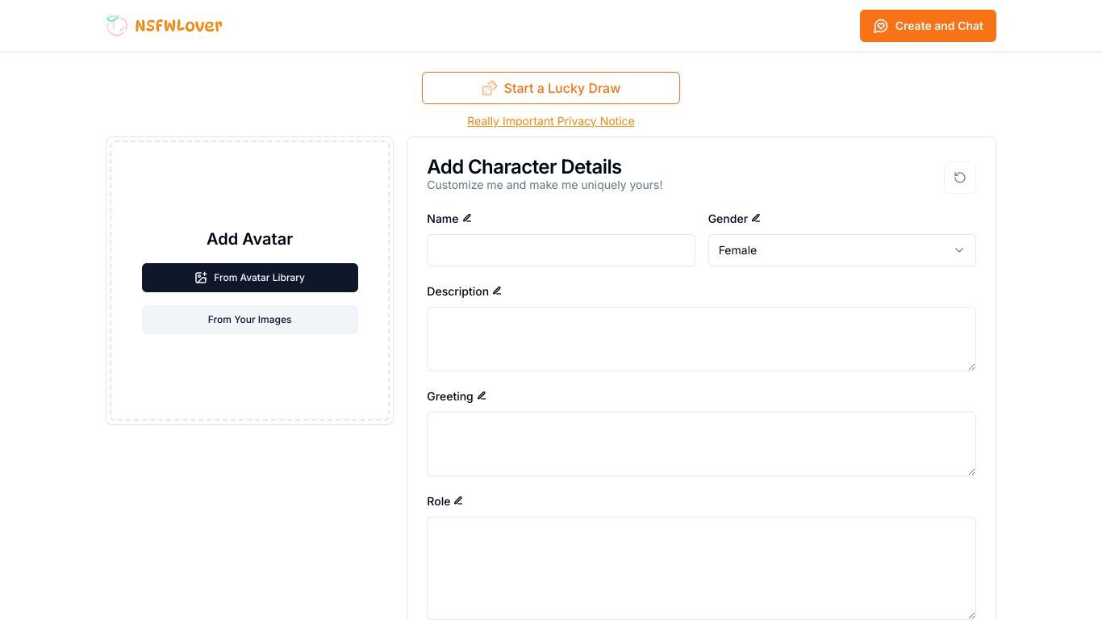The image size is (1102, 620).
Task: Click the pencil icon next to Name
Action: [467, 218]
